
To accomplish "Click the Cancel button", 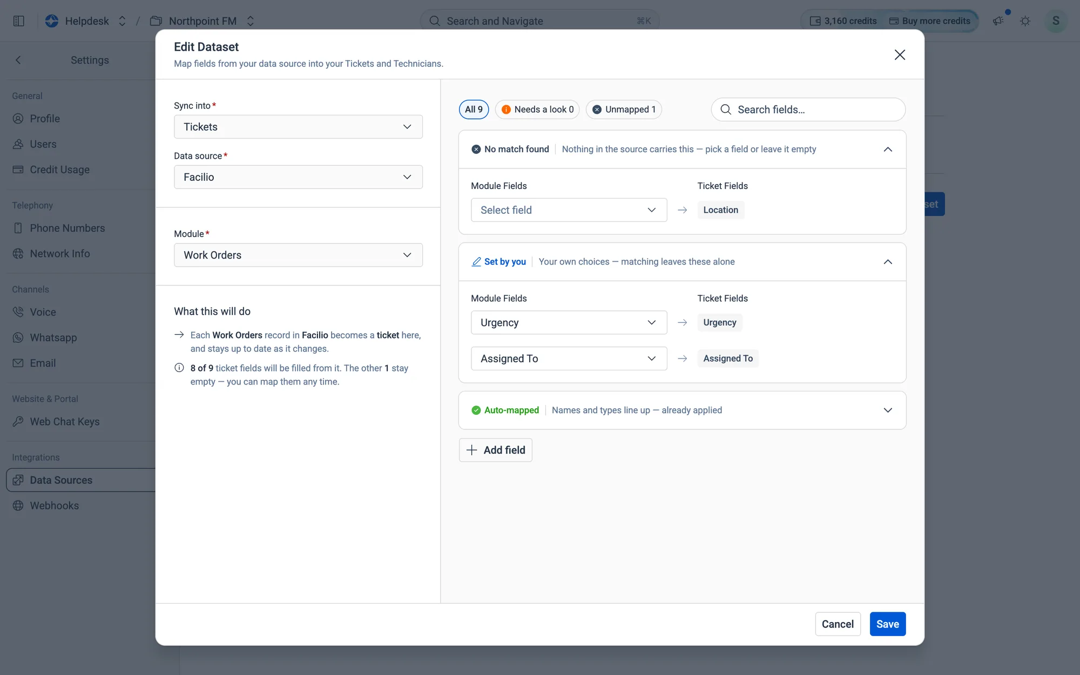I will [838, 624].
